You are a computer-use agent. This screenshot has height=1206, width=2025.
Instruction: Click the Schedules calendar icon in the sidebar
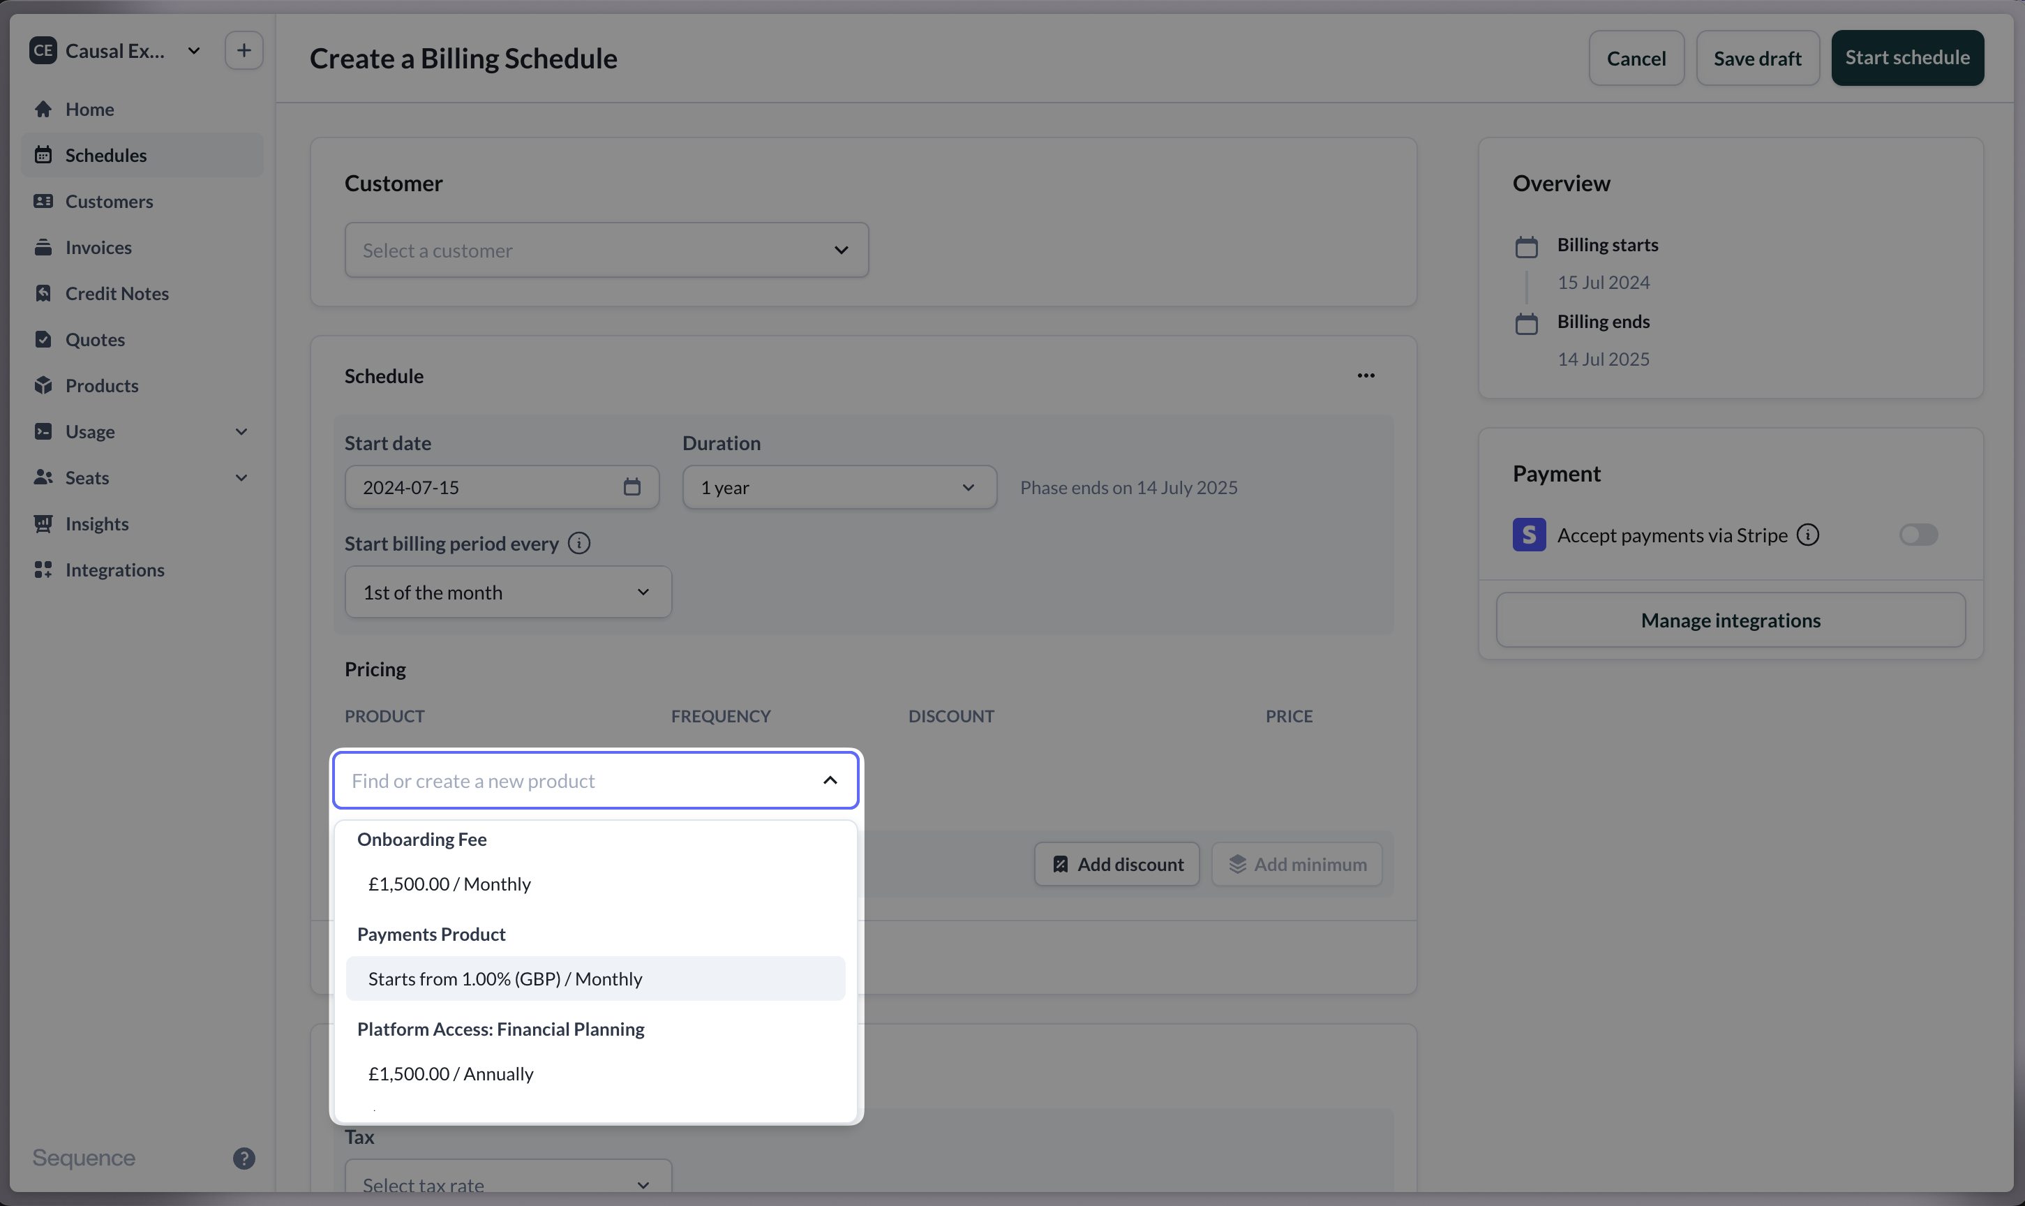click(43, 154)
